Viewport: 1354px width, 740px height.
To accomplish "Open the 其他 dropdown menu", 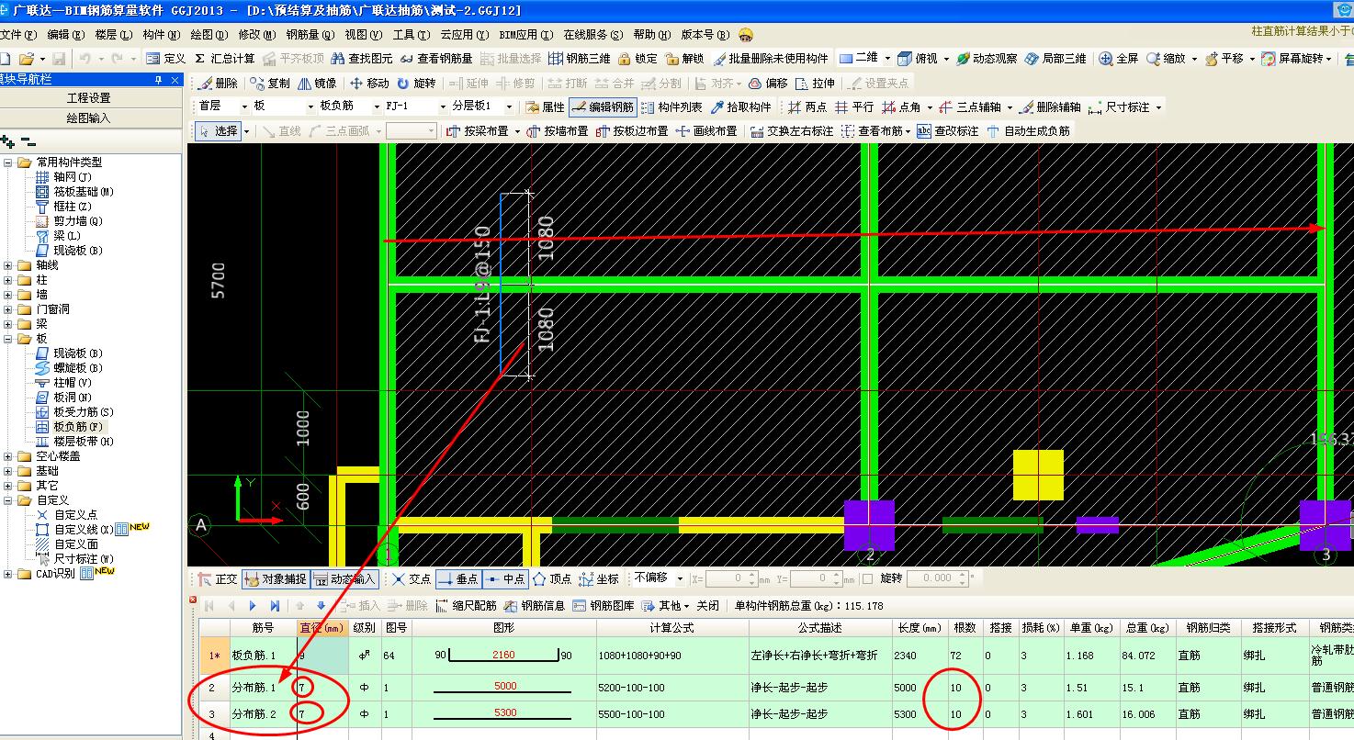I will pos(666,606).
